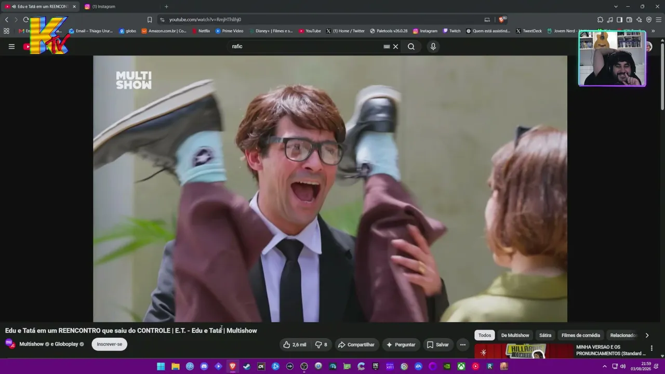The height and width of the screenshot is (374, 665).
Task: Close the 'Edu e Tatá' YouTube tab
Action: [74, 6]
